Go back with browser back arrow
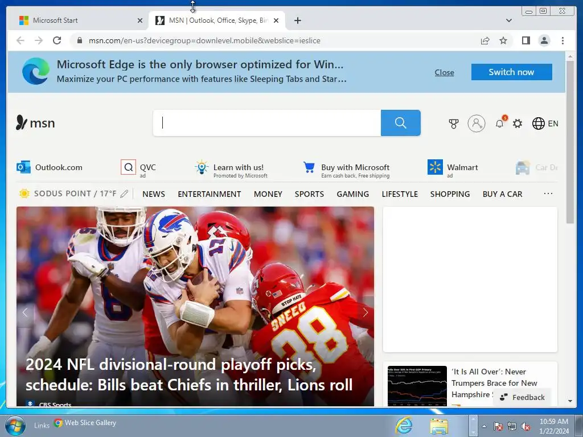Image resolution: width=583 pixels, height=437 pixels. click(20, 40)
